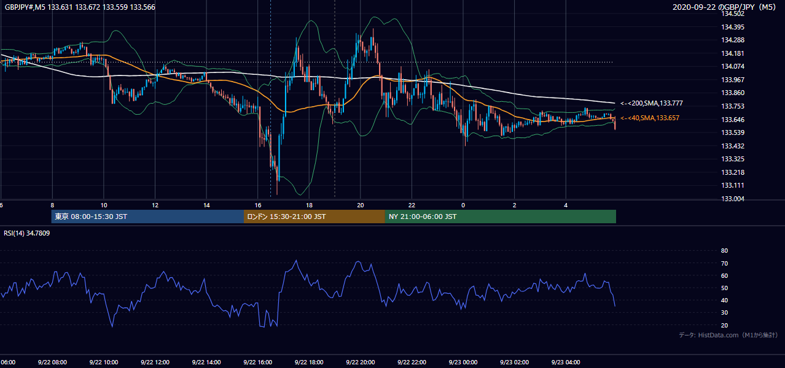Viewport: 785px width, 368px height.
Task: Click the 9/22 14:00 date label
Action: pyautogui.click(x=206, y=362)
